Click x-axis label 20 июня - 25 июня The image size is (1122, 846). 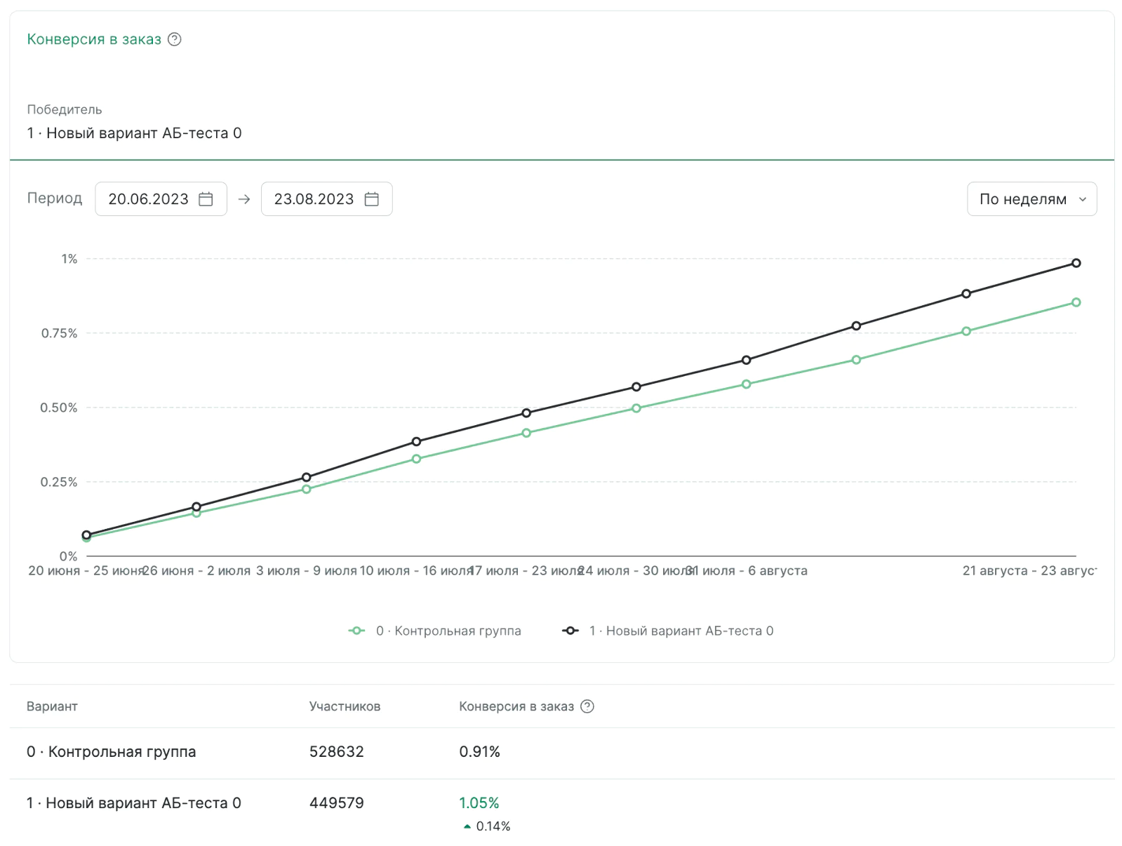pyautogui.click(x=86, y=571)
